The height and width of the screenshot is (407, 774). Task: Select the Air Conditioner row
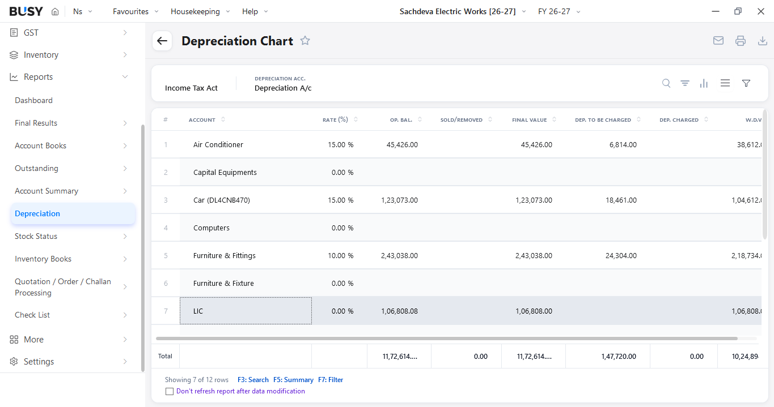click(x=456, y=144)
